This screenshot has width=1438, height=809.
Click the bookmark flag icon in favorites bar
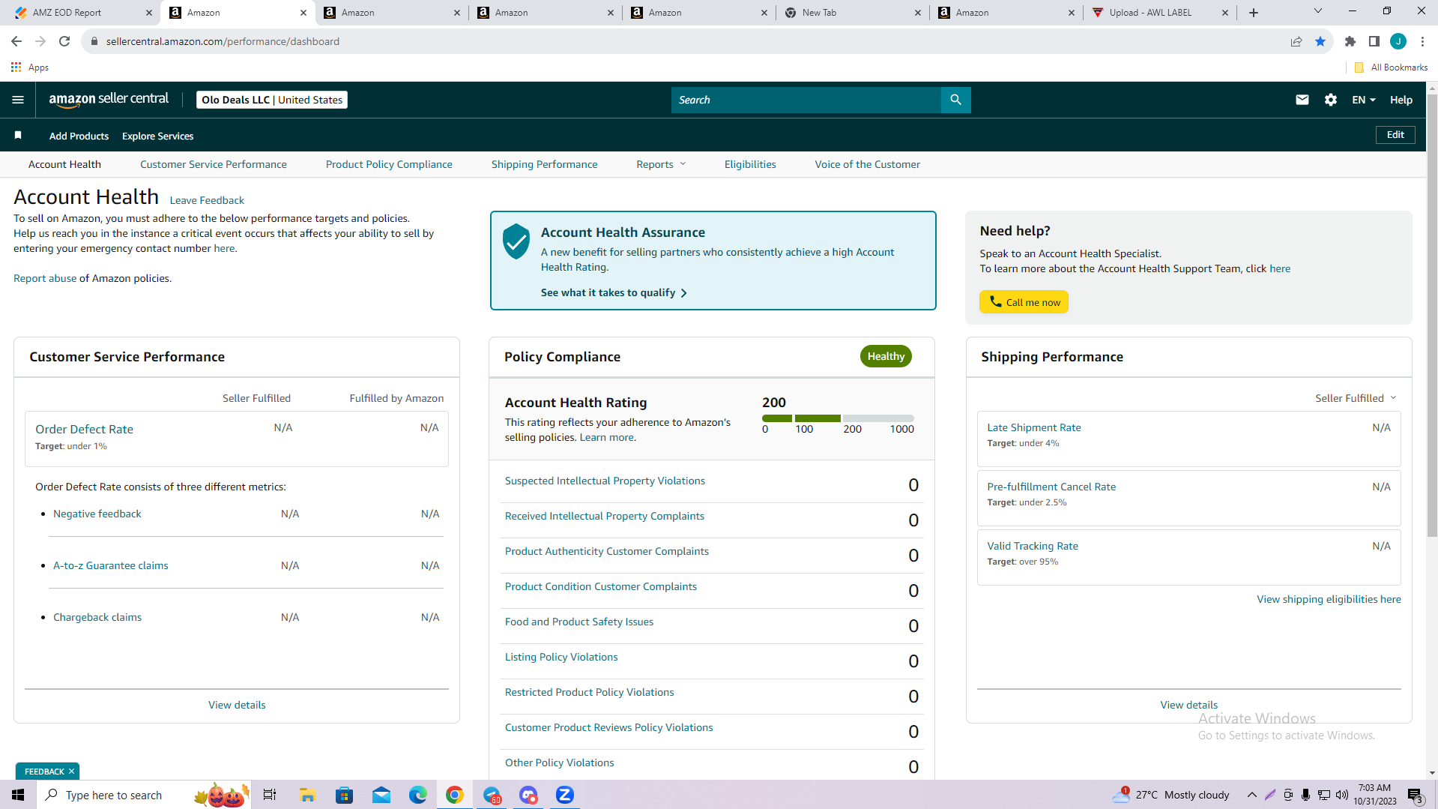click(x=18, y=136)
